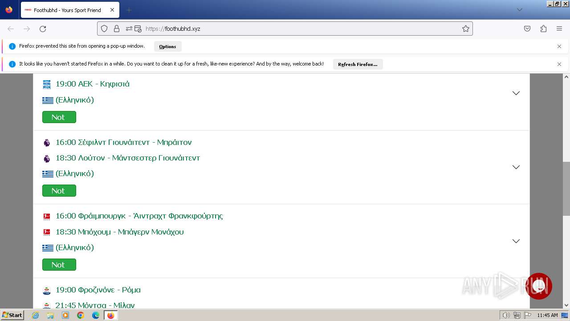The image size is (570, 321).
Task: Click (Ελληνικό) text under Λούτον match
Action: click(75, 173)
